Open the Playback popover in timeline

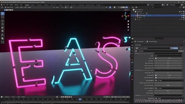[8, 97]
